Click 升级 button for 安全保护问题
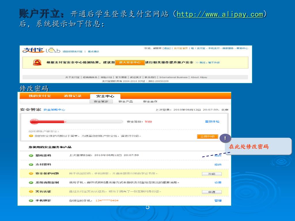 coord(212,174)
